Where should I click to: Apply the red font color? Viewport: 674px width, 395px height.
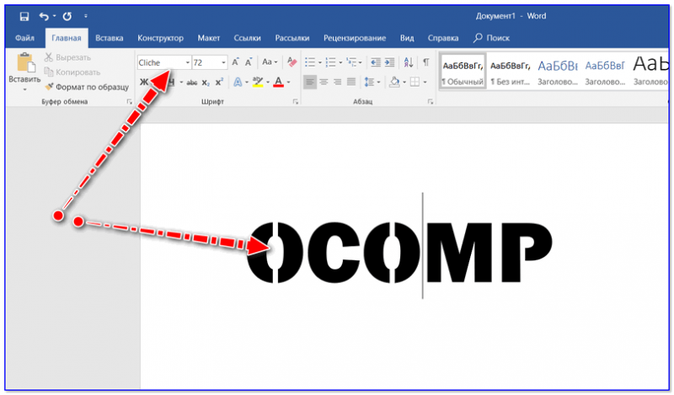click(x=279, y=82)
